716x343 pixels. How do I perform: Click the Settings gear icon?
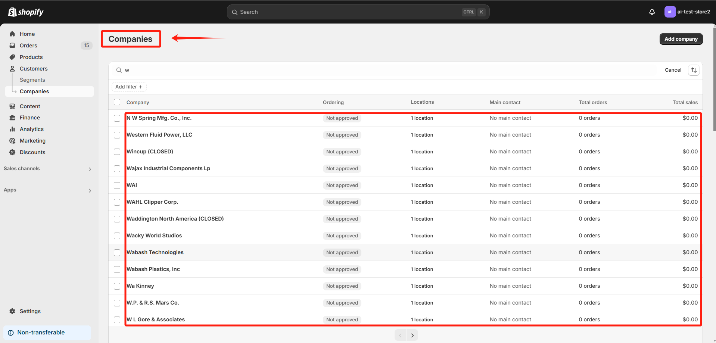coord(12,311)
